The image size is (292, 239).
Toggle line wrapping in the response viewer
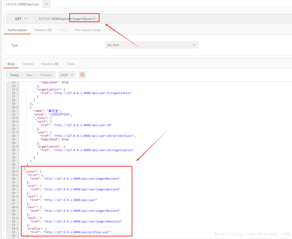click(82, 75)
